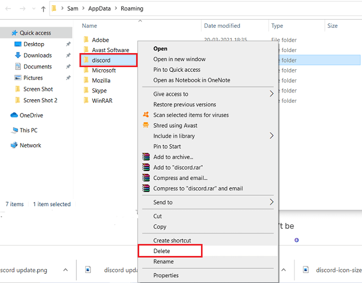Screen dimensions: 362x283
Task: Sort by the Type column header
Action: pos(277,25)
